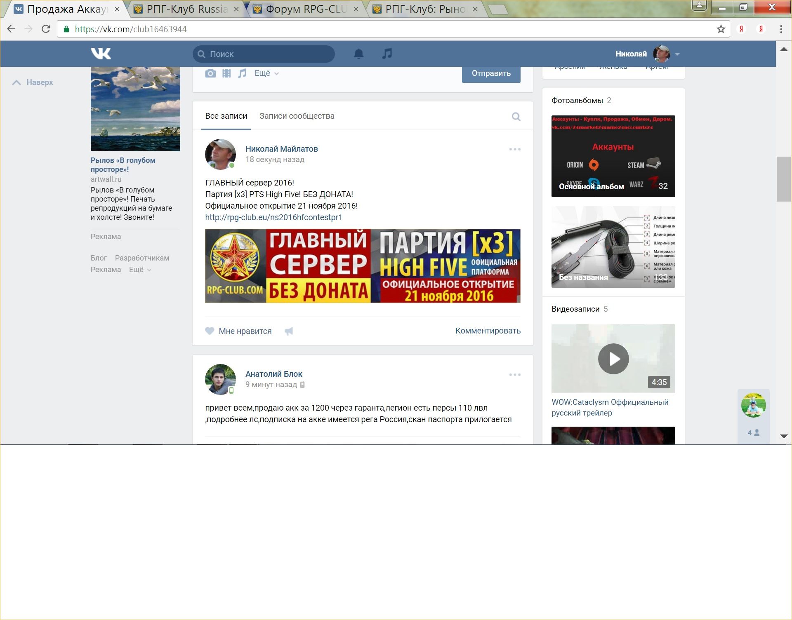Open Без названия photo album thumbnail

[613, 247]
